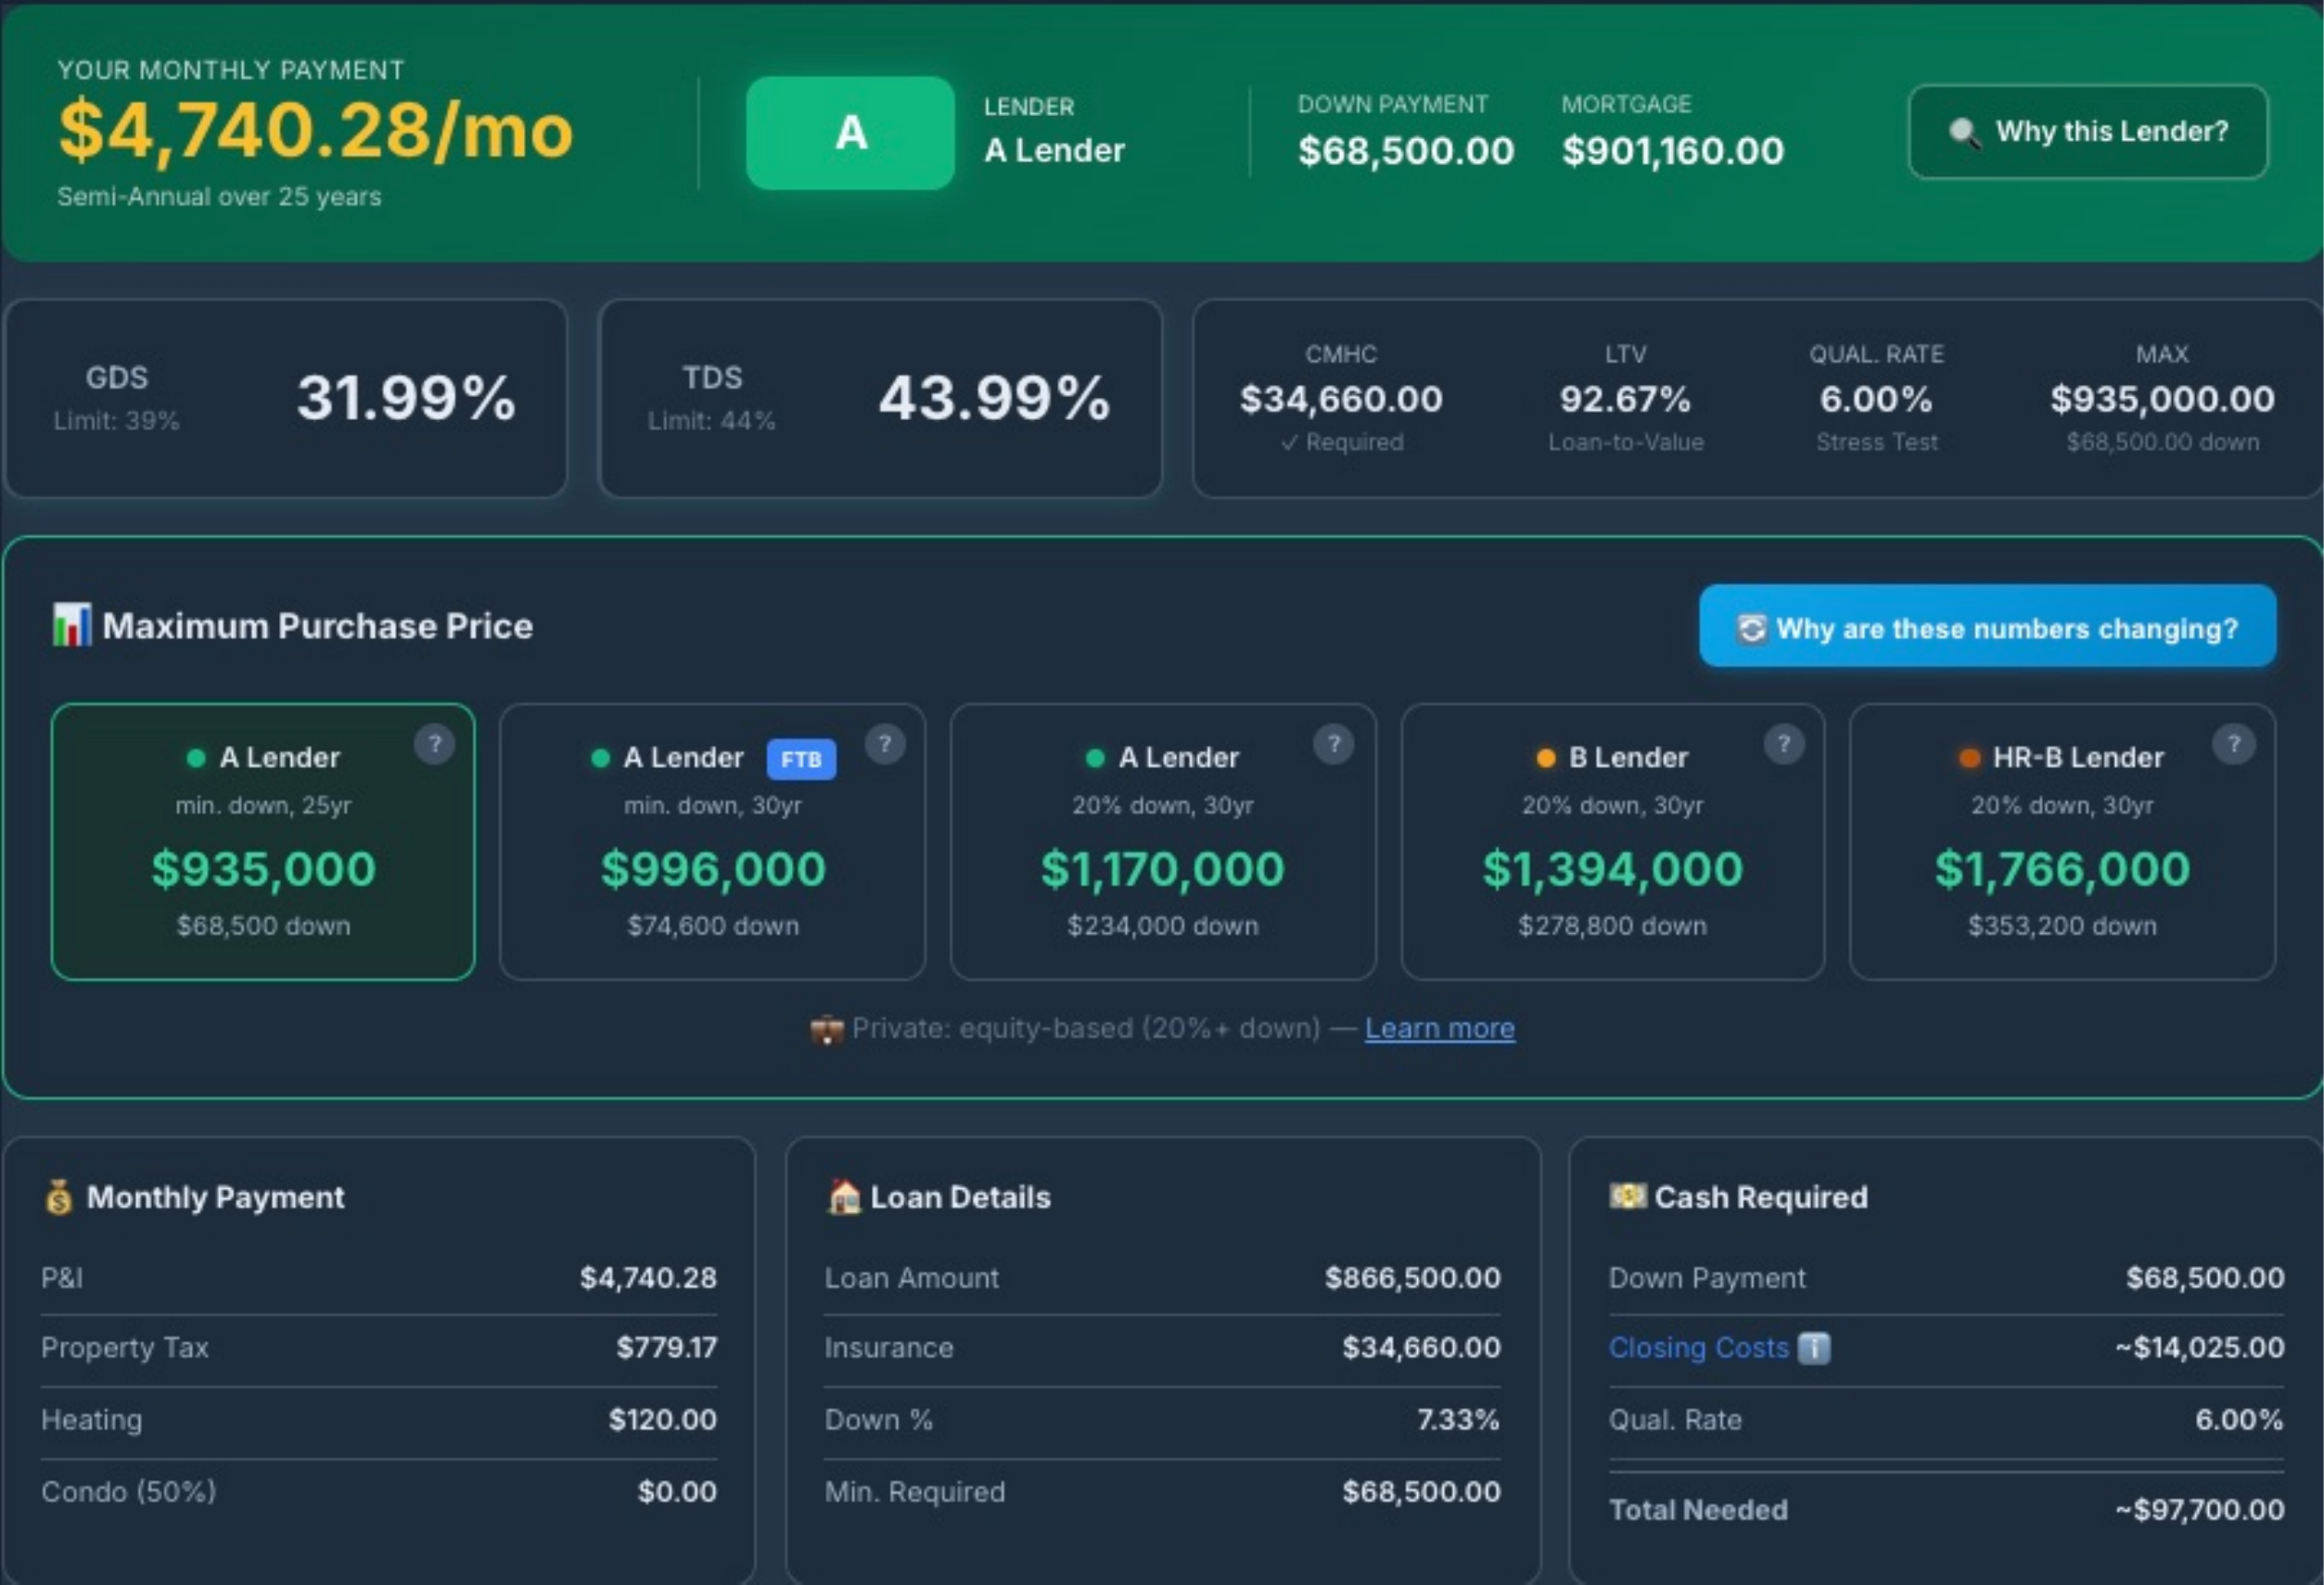The height and width of the screenshot is (1585, 2324).
Task: Click the banknote icon beside Cash Required
Action: [x=1628, y=1196]
